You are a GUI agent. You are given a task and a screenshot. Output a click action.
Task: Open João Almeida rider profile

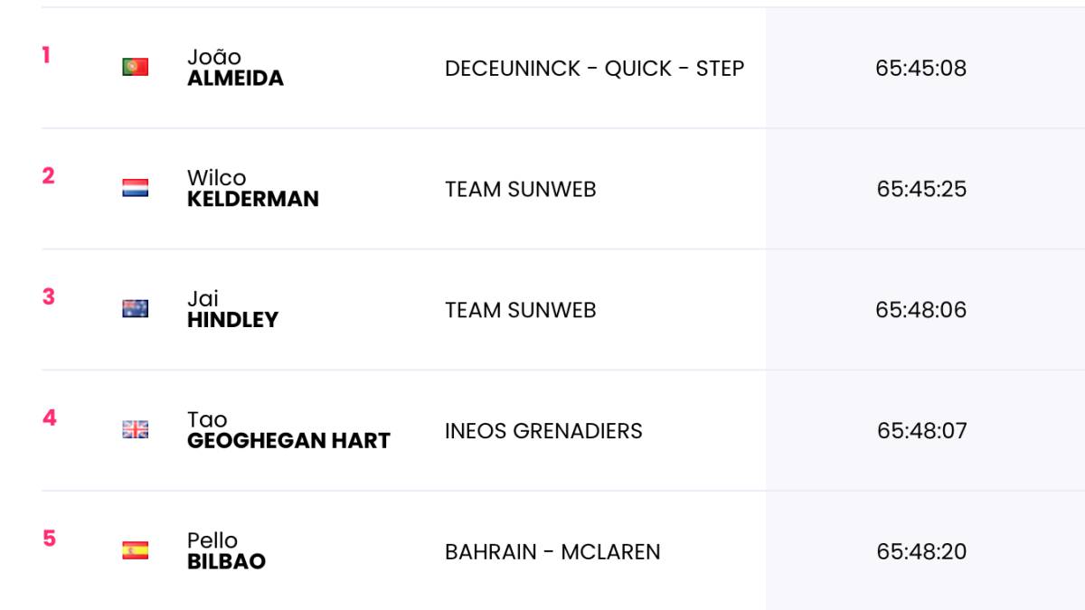235,68
